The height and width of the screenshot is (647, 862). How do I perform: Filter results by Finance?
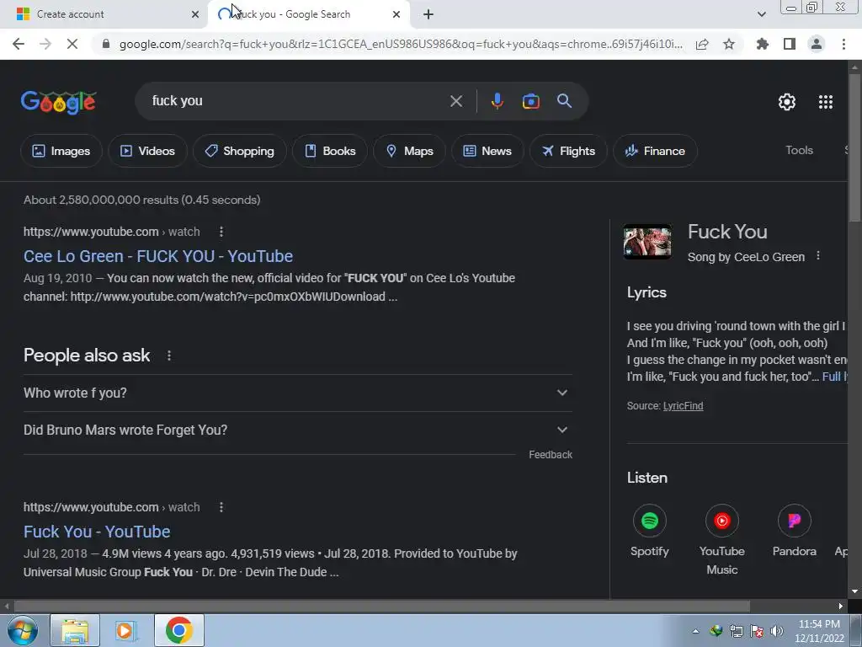pyautogui.click(x=655, y=151)
